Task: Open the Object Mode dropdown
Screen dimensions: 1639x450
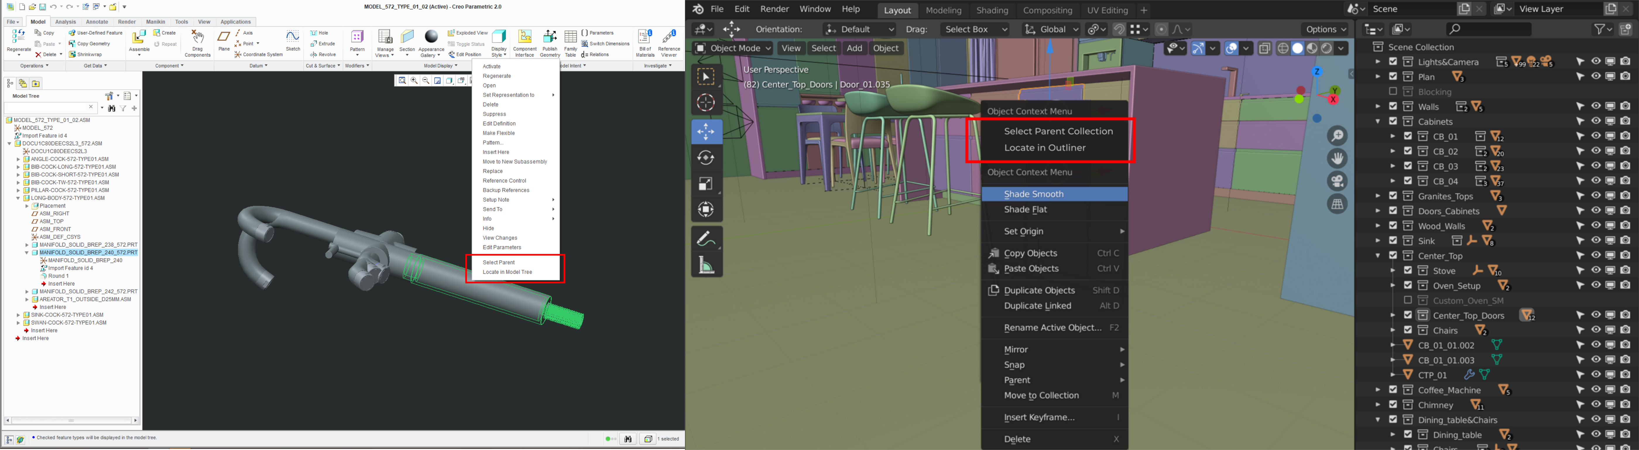Action: [x=732, y=48]
